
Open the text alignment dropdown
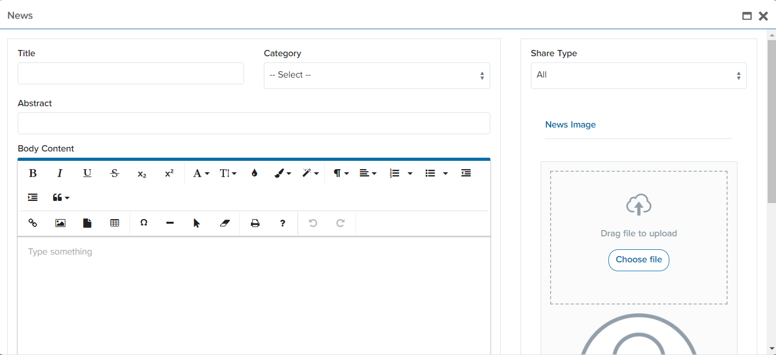[367, 173]
